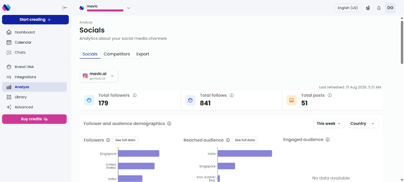Click the 51 posts count
Image resolution: width=404 pixels, height=182 pixels.
pyautogui.click(x=304, y=103)
